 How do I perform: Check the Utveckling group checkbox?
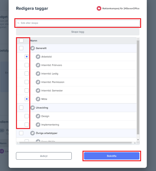(21, 108)
